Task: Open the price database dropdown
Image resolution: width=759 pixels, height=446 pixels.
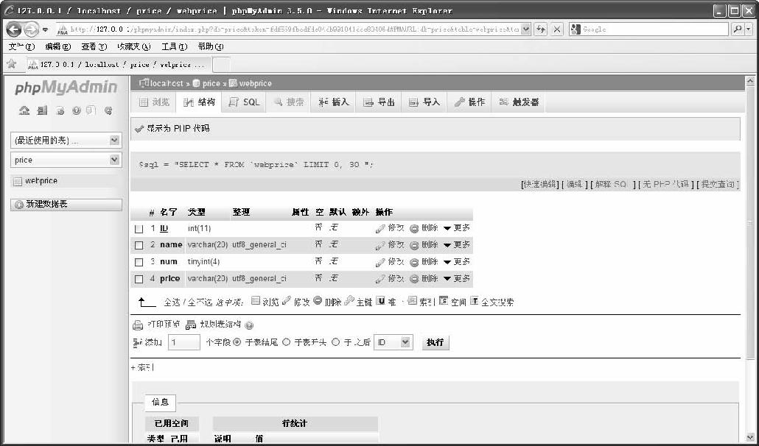Action: (66, 160)
